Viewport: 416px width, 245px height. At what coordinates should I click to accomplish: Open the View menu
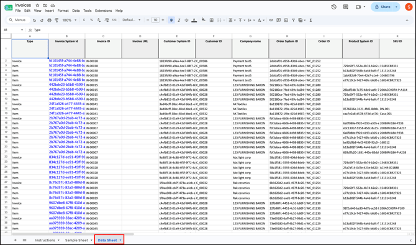click(37, 11)
